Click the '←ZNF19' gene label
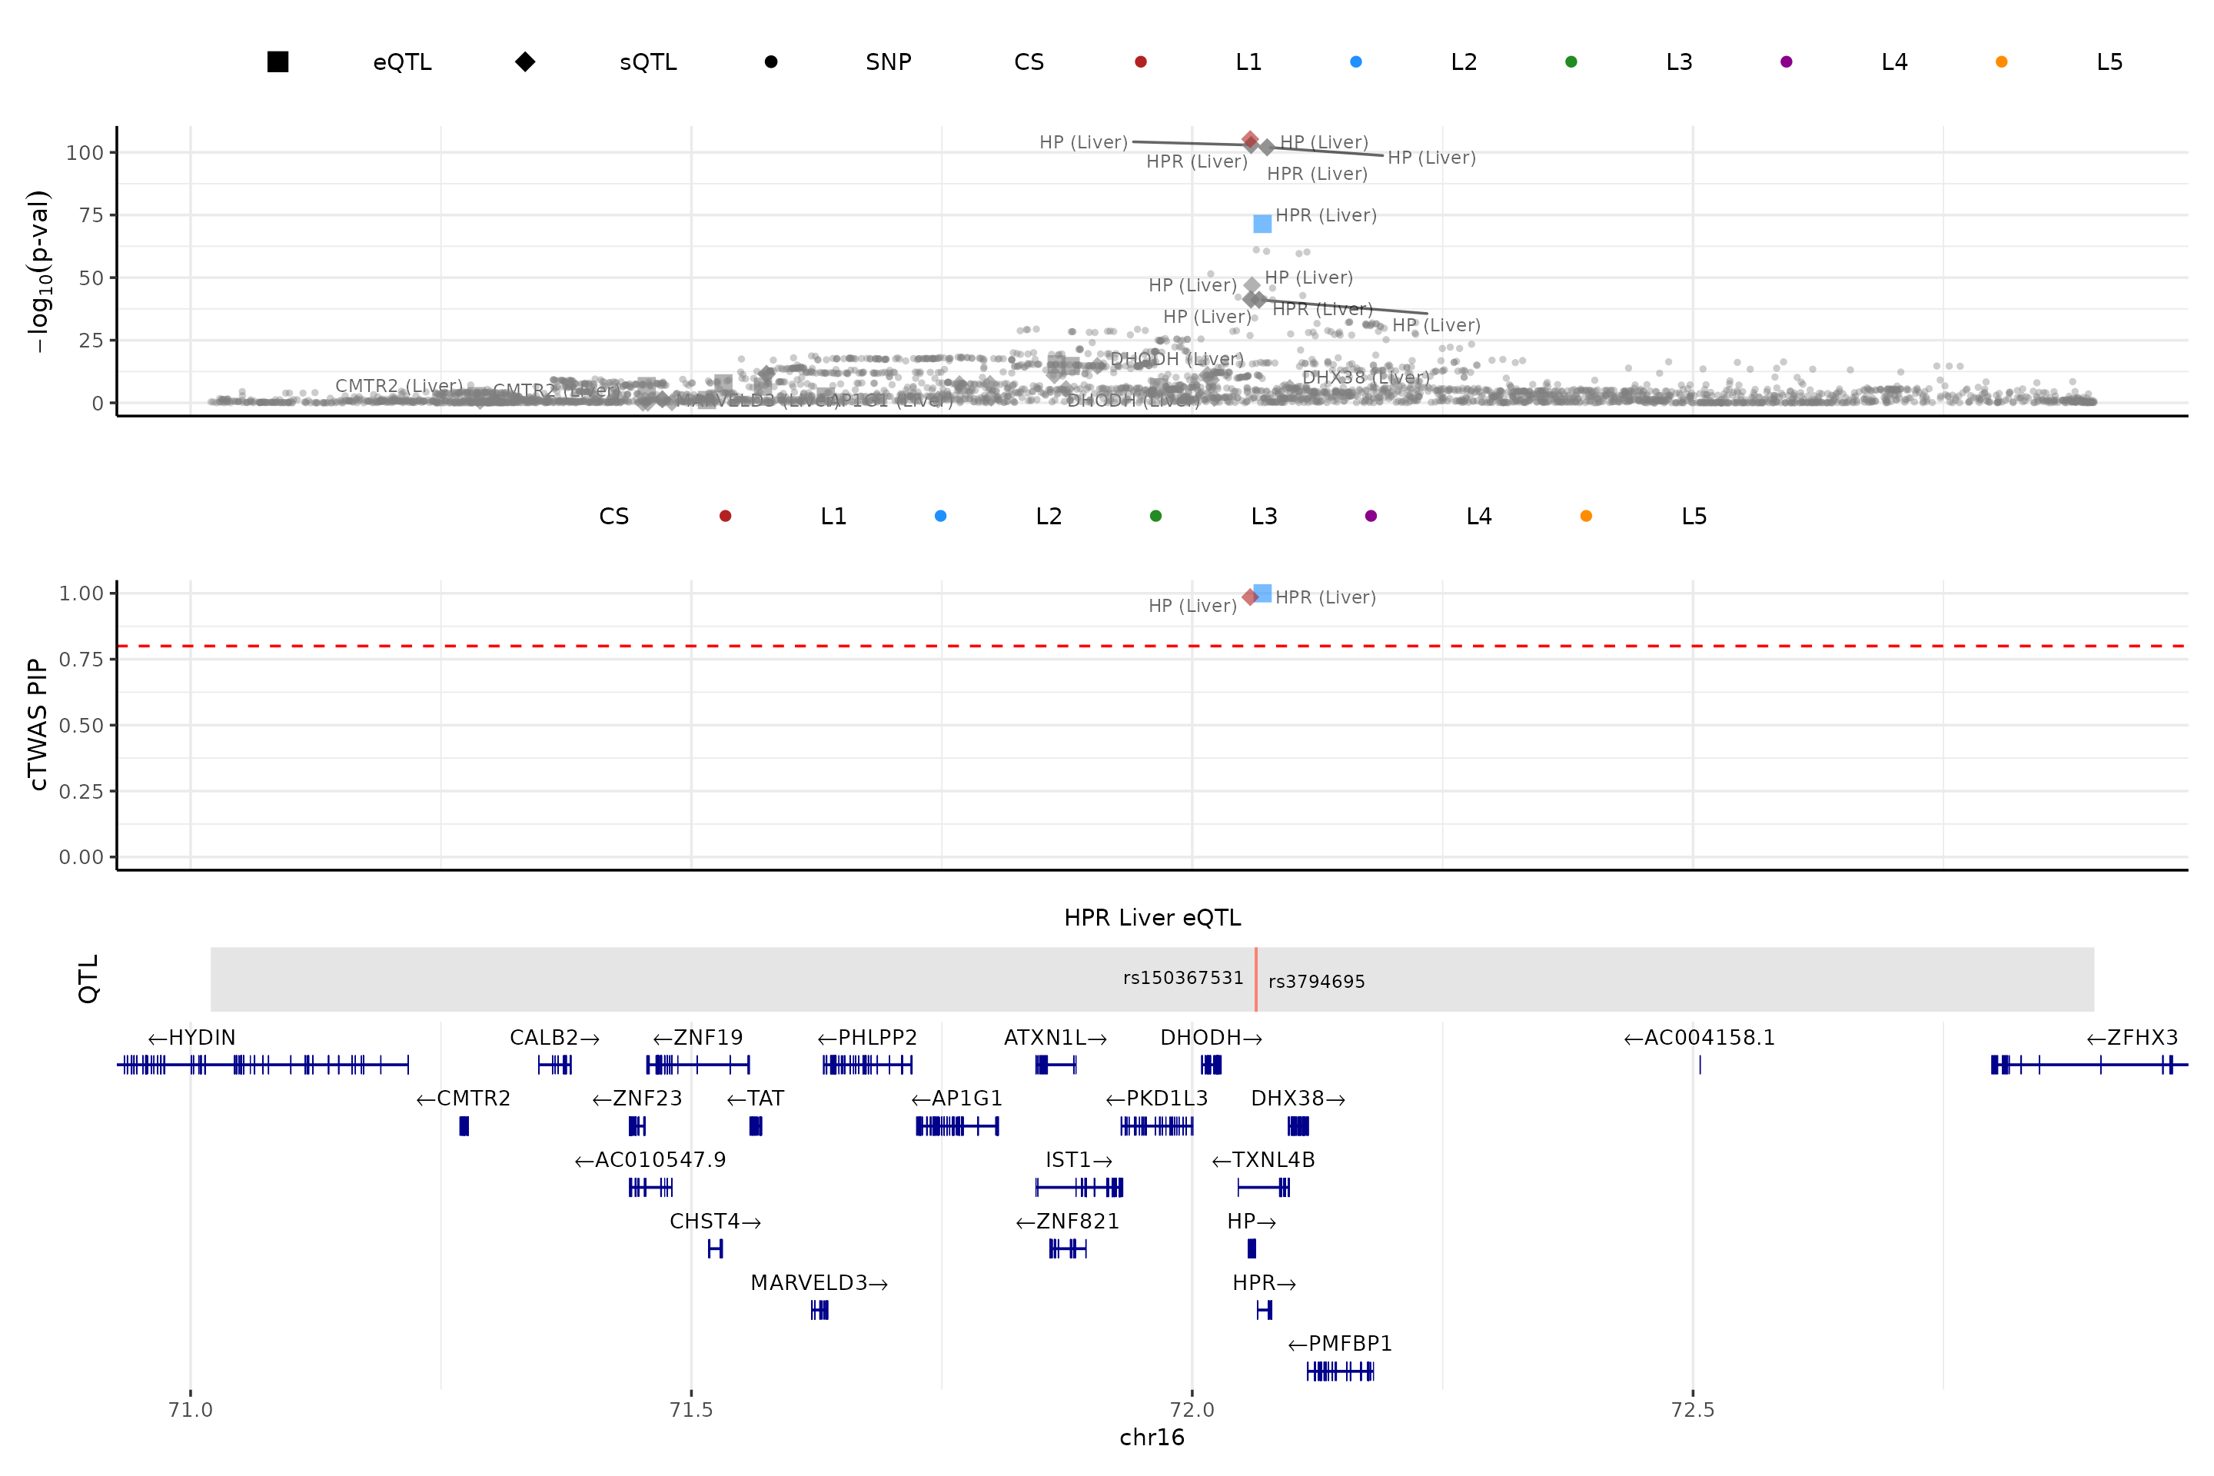The width and height of the screenshot is (2214, 1476). [697, 1039]
